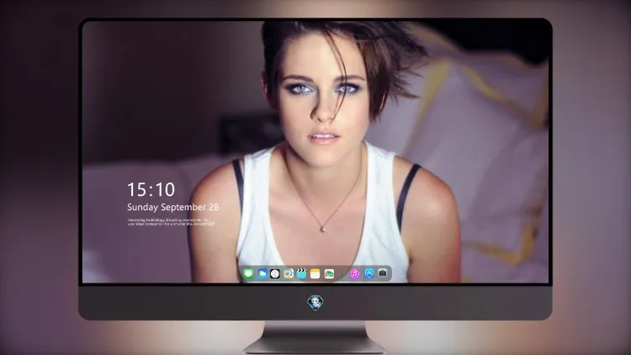
Task: Open the blue App Store icon
Action: 369,273
